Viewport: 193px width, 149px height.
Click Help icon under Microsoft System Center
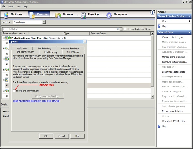click(x=159, y=26)
